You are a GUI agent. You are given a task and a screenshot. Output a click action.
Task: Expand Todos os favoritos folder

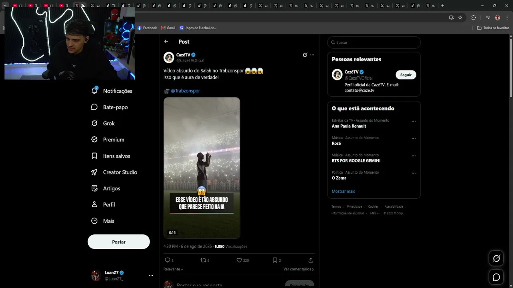tap(493, 28)
